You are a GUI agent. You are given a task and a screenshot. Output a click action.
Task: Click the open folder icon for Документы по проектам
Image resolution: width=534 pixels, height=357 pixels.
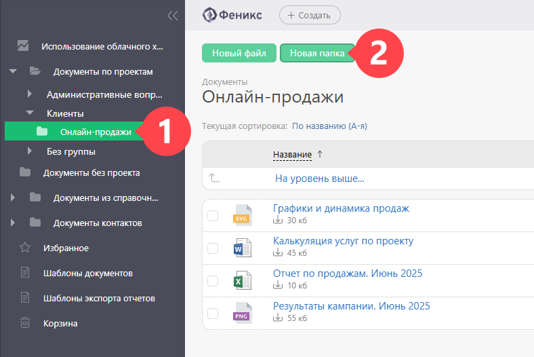click(x=35, y=71)
